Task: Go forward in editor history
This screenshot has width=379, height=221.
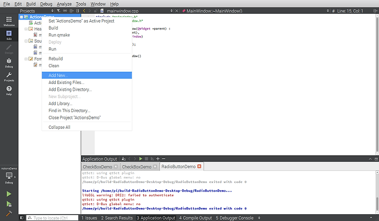Action: point(89,11)
